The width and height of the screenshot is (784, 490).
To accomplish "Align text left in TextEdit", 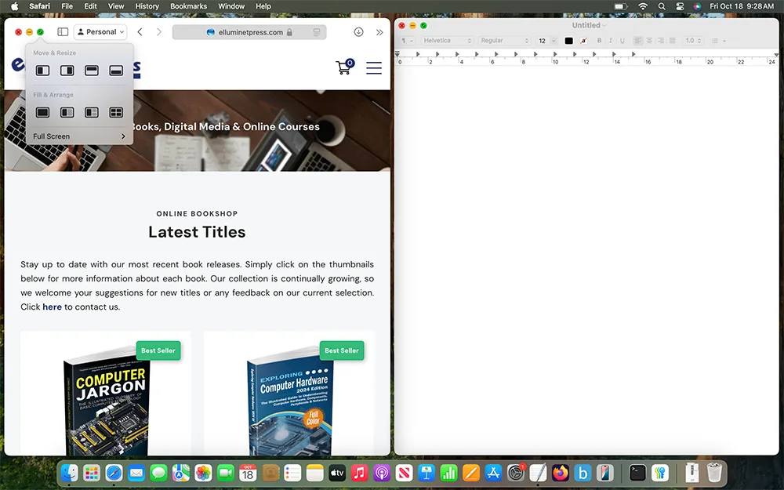I will pyautogui.click(x=638, y=41).
